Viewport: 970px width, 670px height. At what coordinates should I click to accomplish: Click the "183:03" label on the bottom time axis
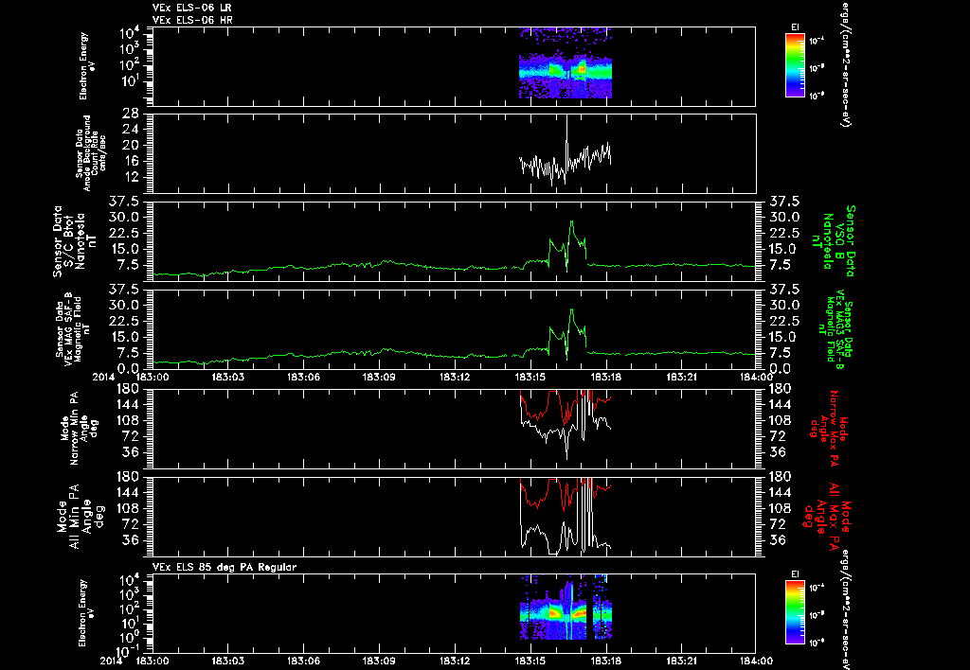pos(227,661)
